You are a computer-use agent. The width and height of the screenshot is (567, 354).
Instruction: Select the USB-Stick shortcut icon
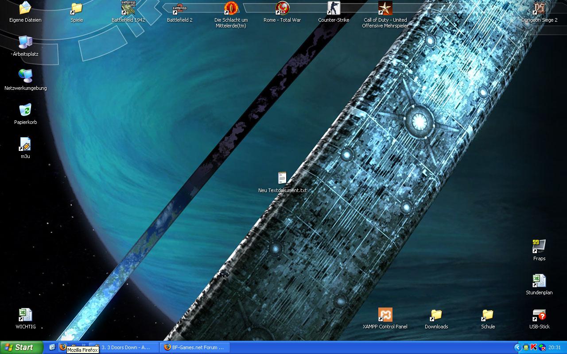[539, 315]
